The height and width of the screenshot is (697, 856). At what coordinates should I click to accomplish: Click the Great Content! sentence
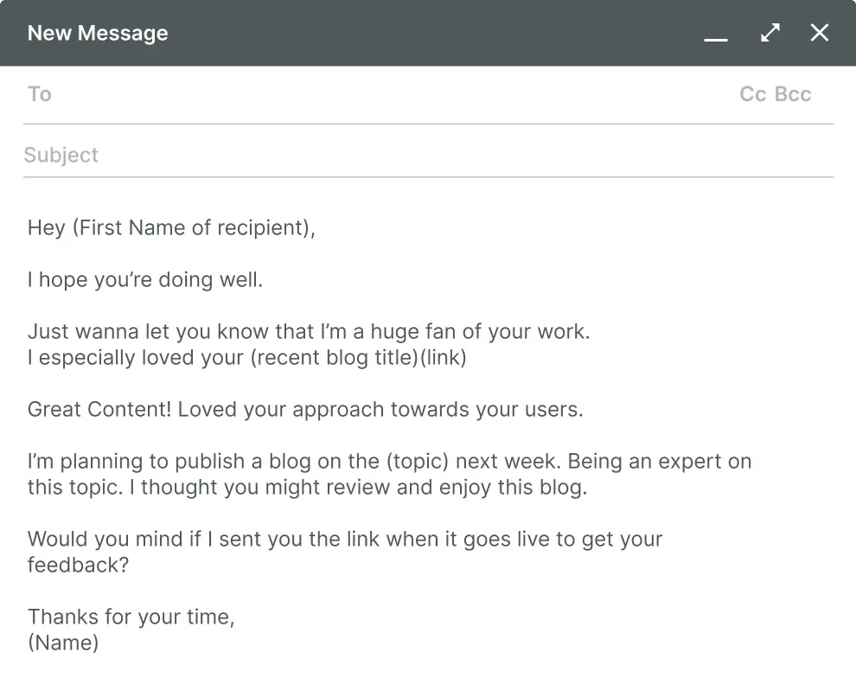[305, 409]
